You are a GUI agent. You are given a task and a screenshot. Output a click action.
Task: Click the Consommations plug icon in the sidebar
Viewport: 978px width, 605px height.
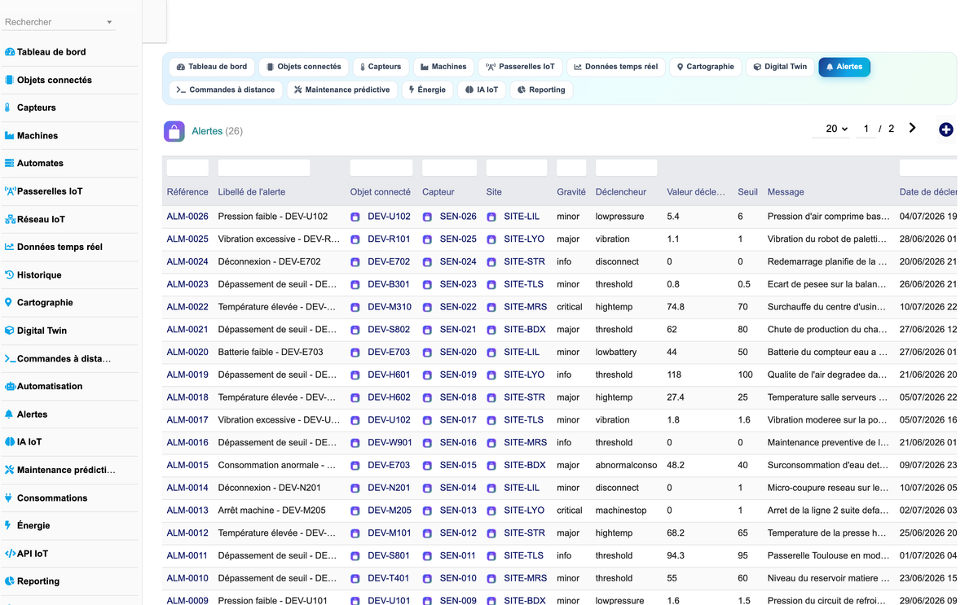(10, 498)
